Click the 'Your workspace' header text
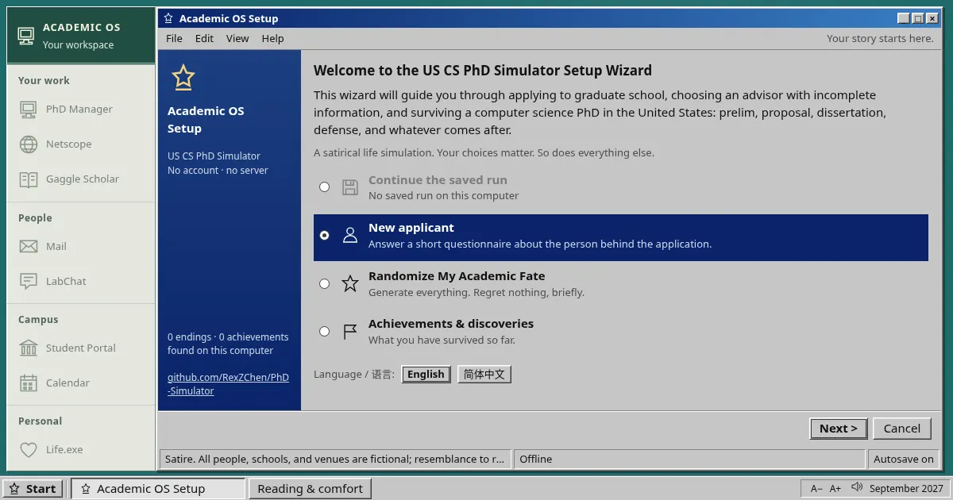This screenshot has width=953, height=500. click(78, 45)
